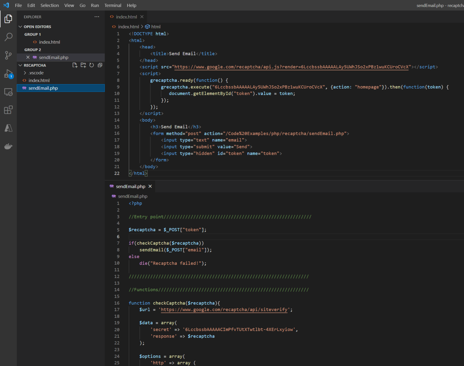The width and height of the screenshot is (464, 366).
Task: Collapse the RECAPTCHA folder section
Action: click(x=20, y=65)
